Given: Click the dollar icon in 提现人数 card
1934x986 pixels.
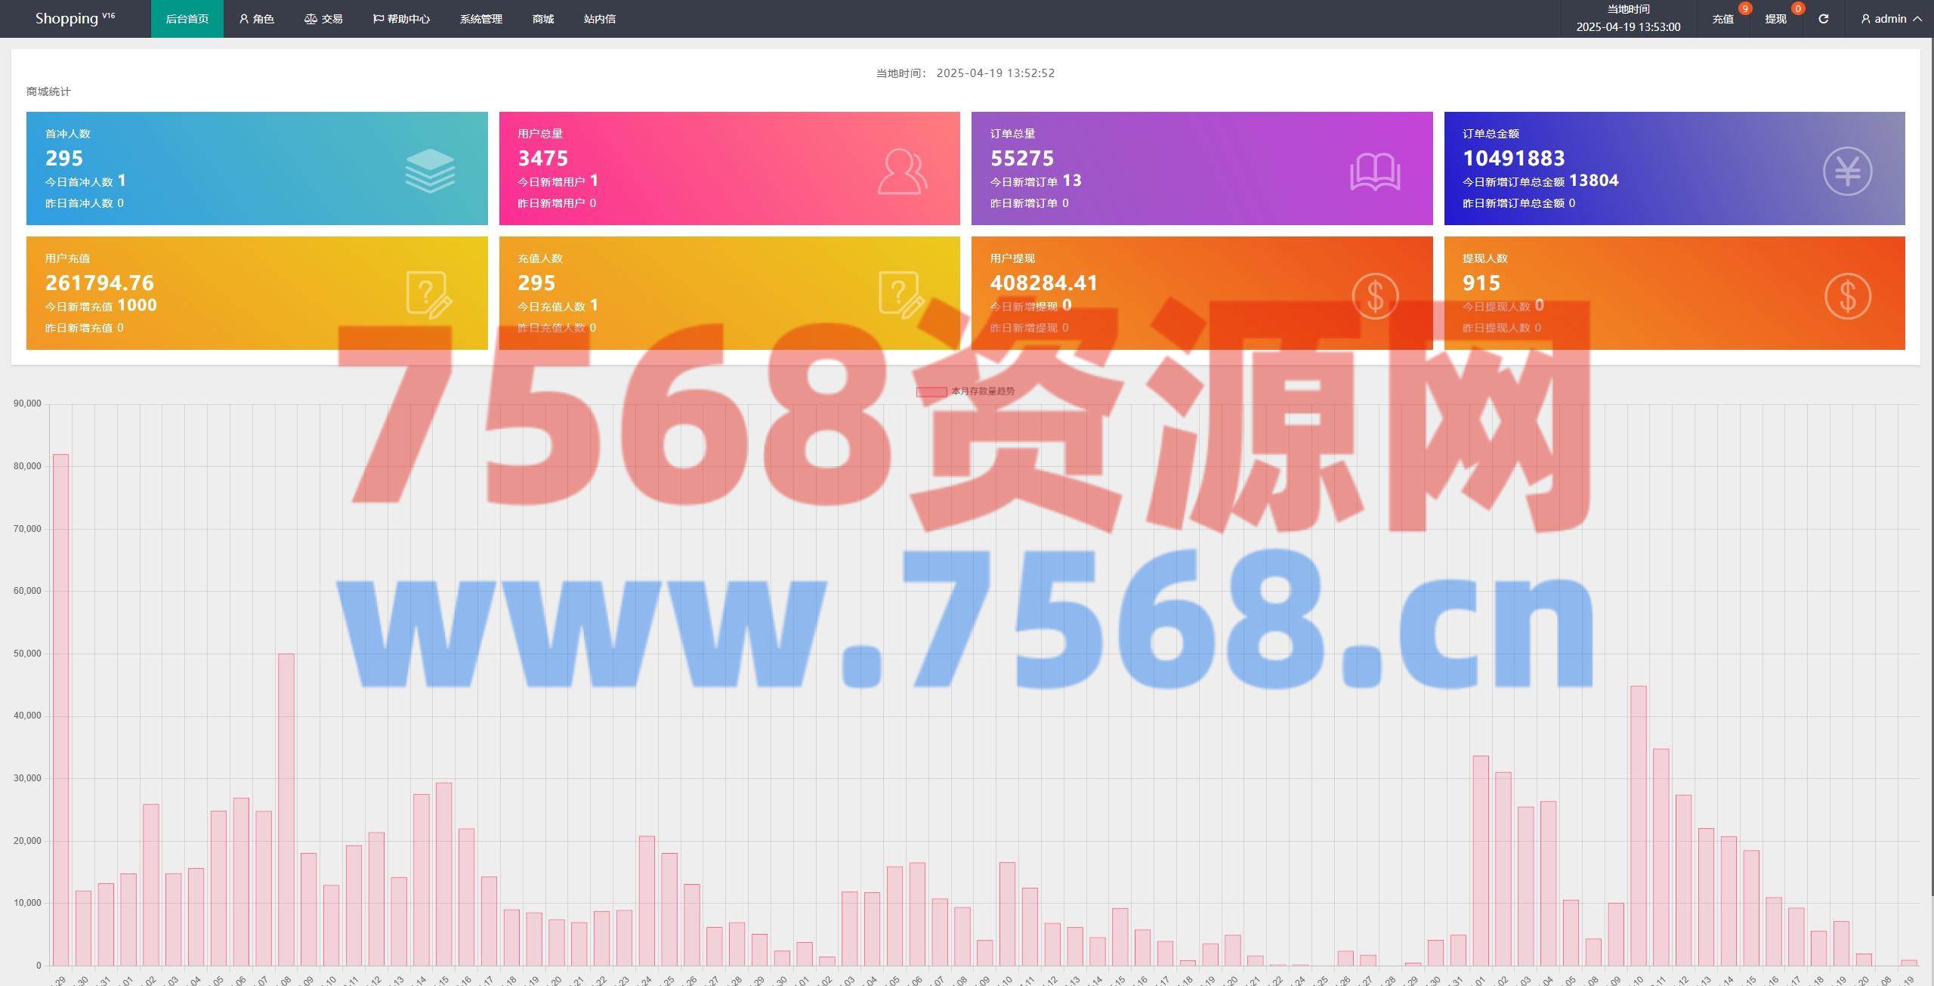Looking at the screenshot, I should 1847,295.
